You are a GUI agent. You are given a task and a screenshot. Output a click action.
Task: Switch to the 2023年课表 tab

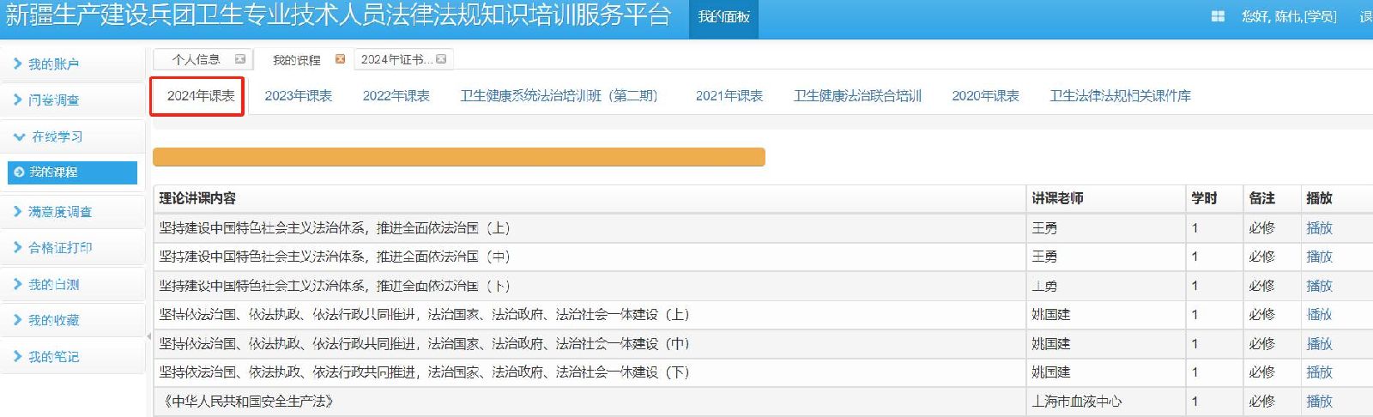coord(298,95)
